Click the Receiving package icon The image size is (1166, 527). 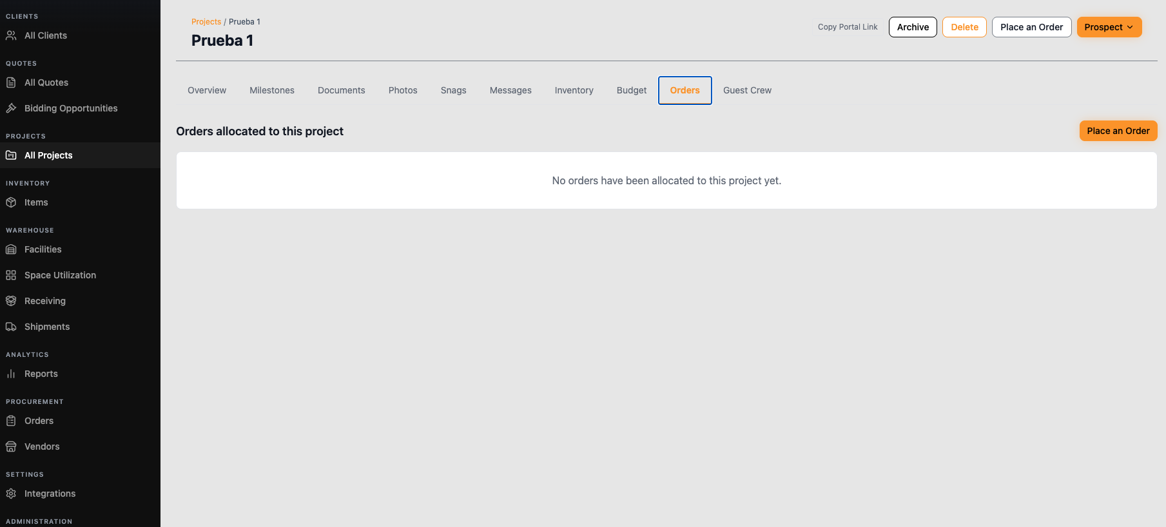coord(11,301)
